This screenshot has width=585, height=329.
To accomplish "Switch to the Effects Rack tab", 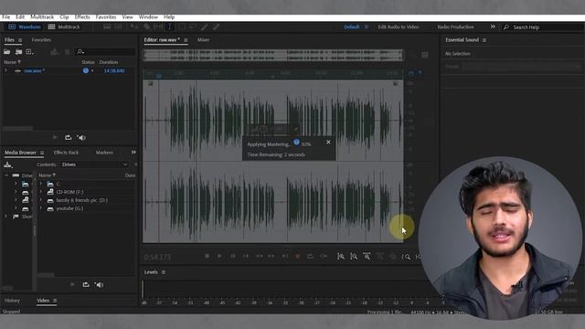I will click(x=66, y=153).
